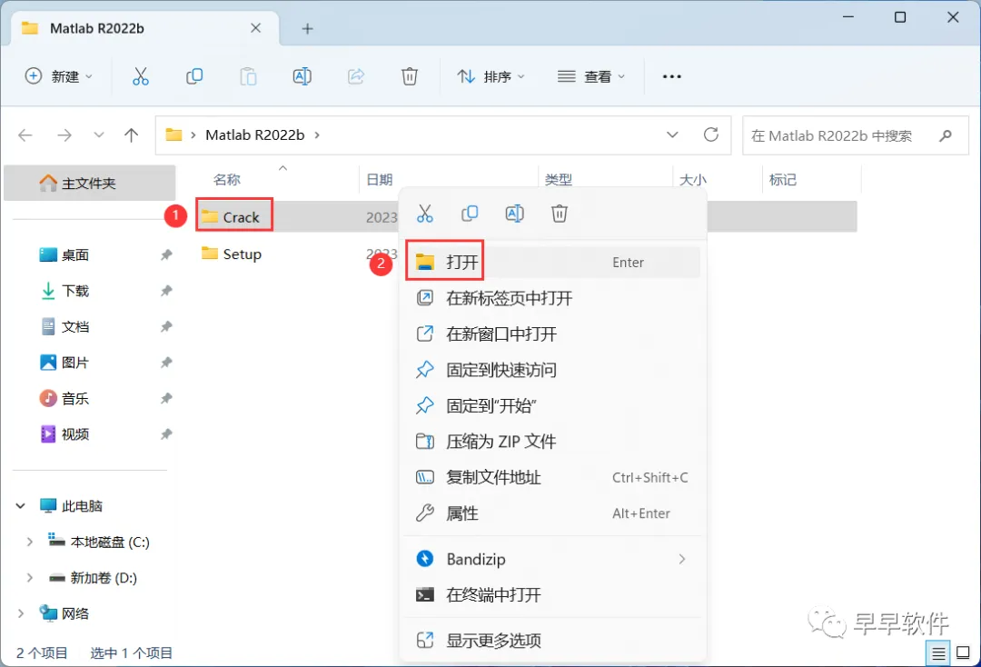Image resolution: width=981 pixels, height=667 pixels.
Task: Close the Matlab R2022b tab
Action: point(255,28)
